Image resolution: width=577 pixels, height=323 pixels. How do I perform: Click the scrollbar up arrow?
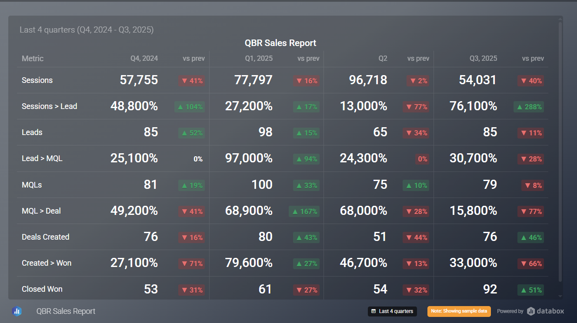560,19
